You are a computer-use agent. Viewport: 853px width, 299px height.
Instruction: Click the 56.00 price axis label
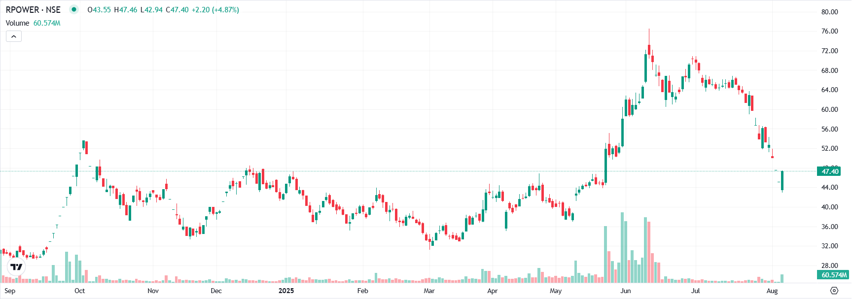click(830, 129)
